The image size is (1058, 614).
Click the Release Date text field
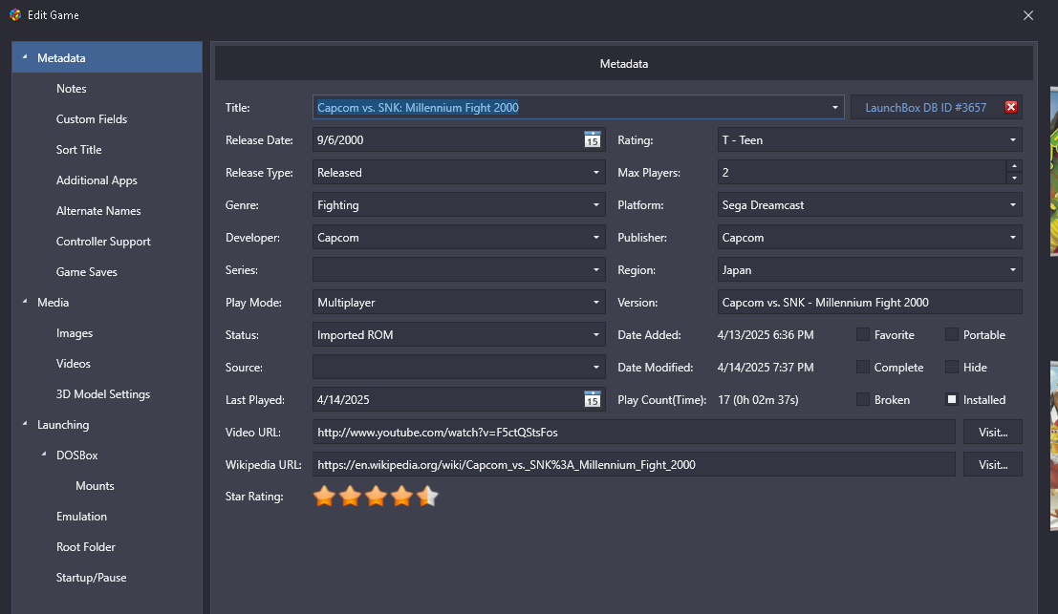coord(446,140)
